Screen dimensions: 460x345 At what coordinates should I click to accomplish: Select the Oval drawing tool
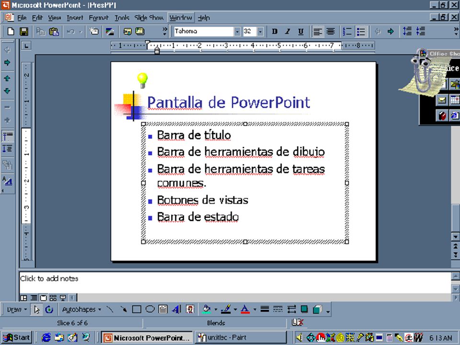coord(150,310)
